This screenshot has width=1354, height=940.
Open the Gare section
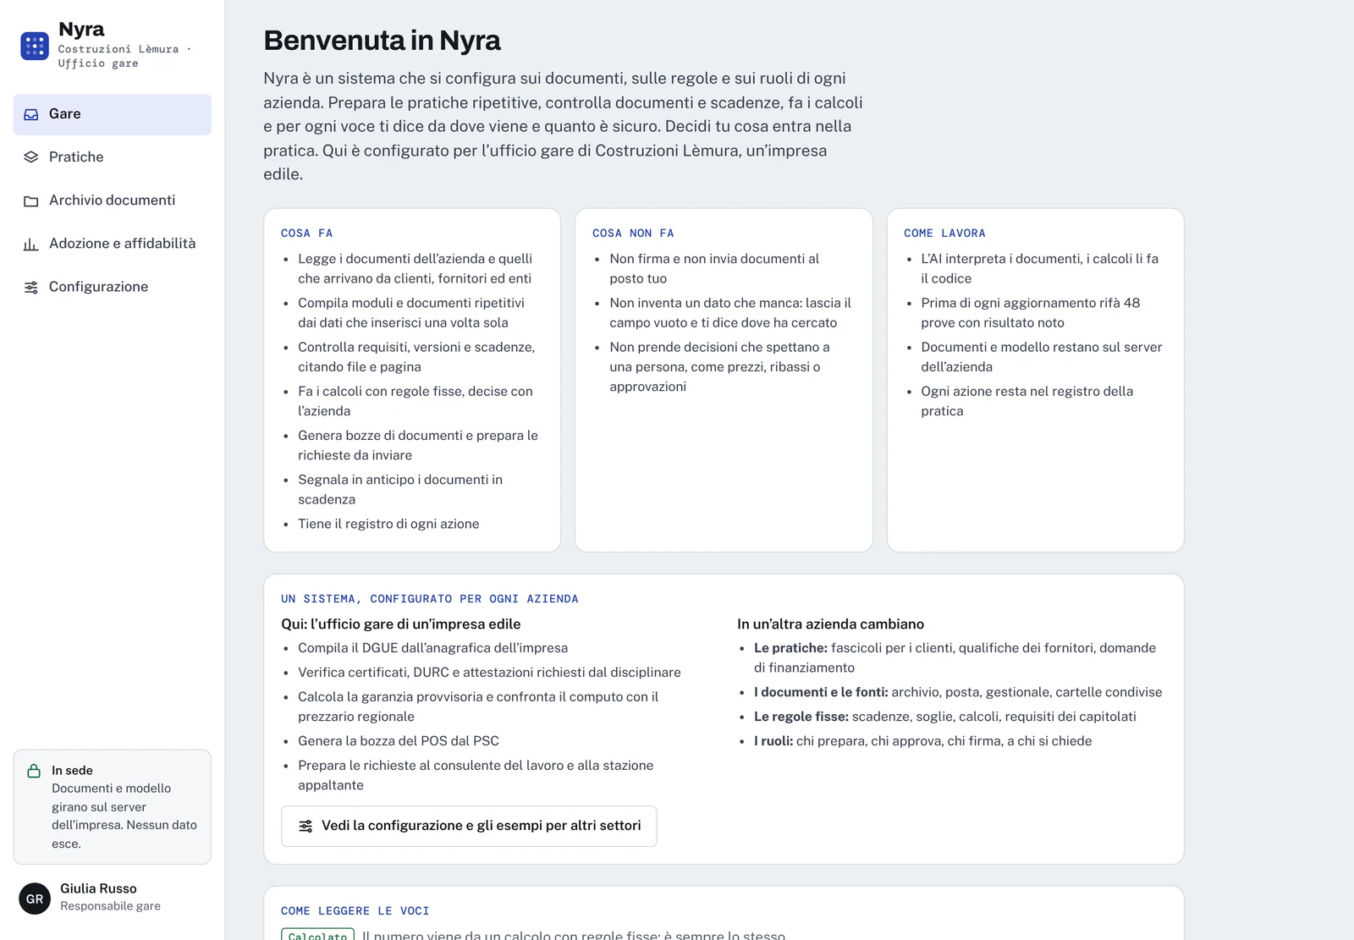click(113, 114)
